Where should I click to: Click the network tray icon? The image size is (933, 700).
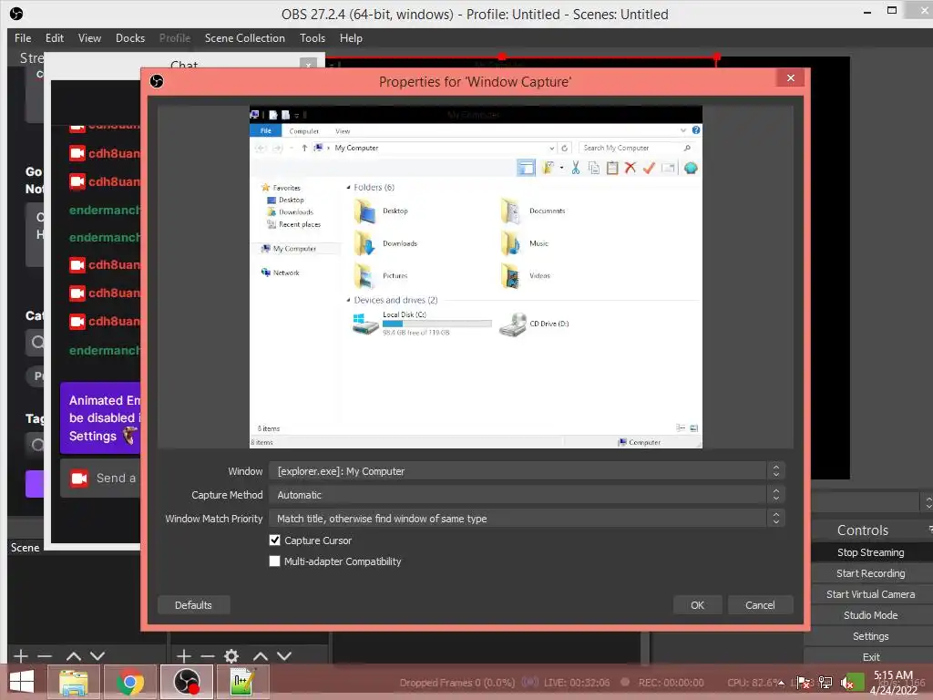click(825, 683)
